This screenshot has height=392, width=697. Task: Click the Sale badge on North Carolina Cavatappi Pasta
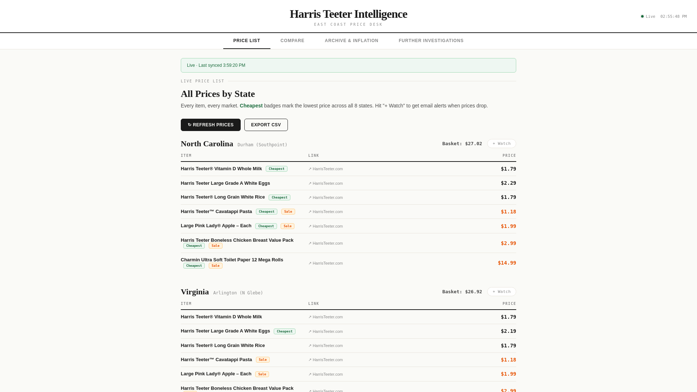click(288, 212)
